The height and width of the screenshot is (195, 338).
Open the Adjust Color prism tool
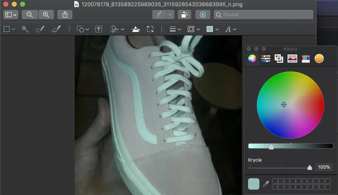135,29
